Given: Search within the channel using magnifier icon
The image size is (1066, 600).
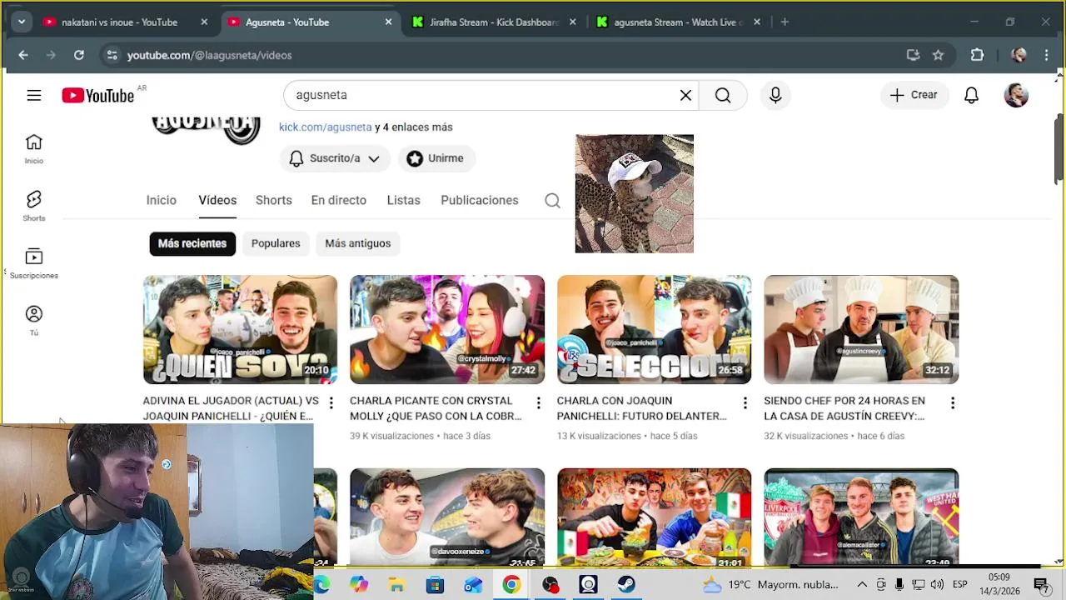Looking at the screenshot, I should pos(552,200).
